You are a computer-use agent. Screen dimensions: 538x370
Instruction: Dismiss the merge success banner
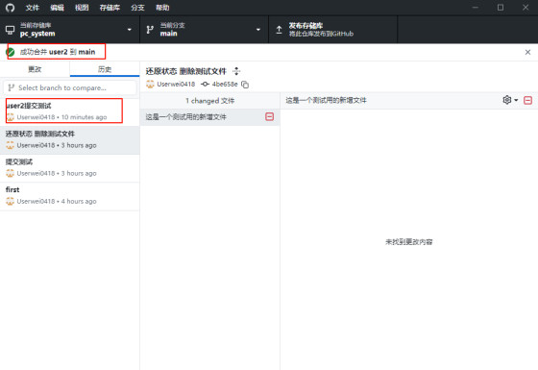[x=527, y=52]
